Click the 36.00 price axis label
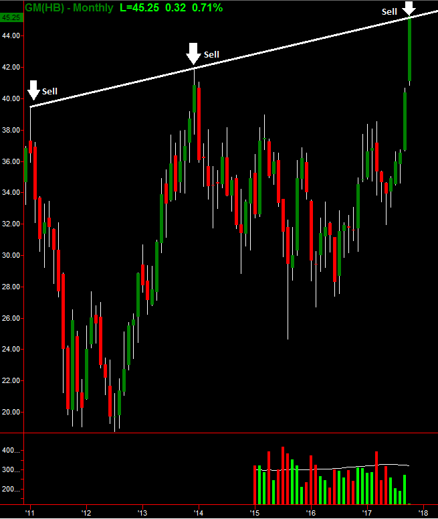The height and width of the screenshot is (519, 438). click(x=11, y=161)
